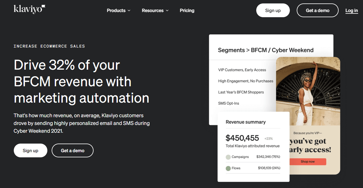Open the Resources dropdown
The width and height of the screenshot is (363, 188).
pos(153,10)
